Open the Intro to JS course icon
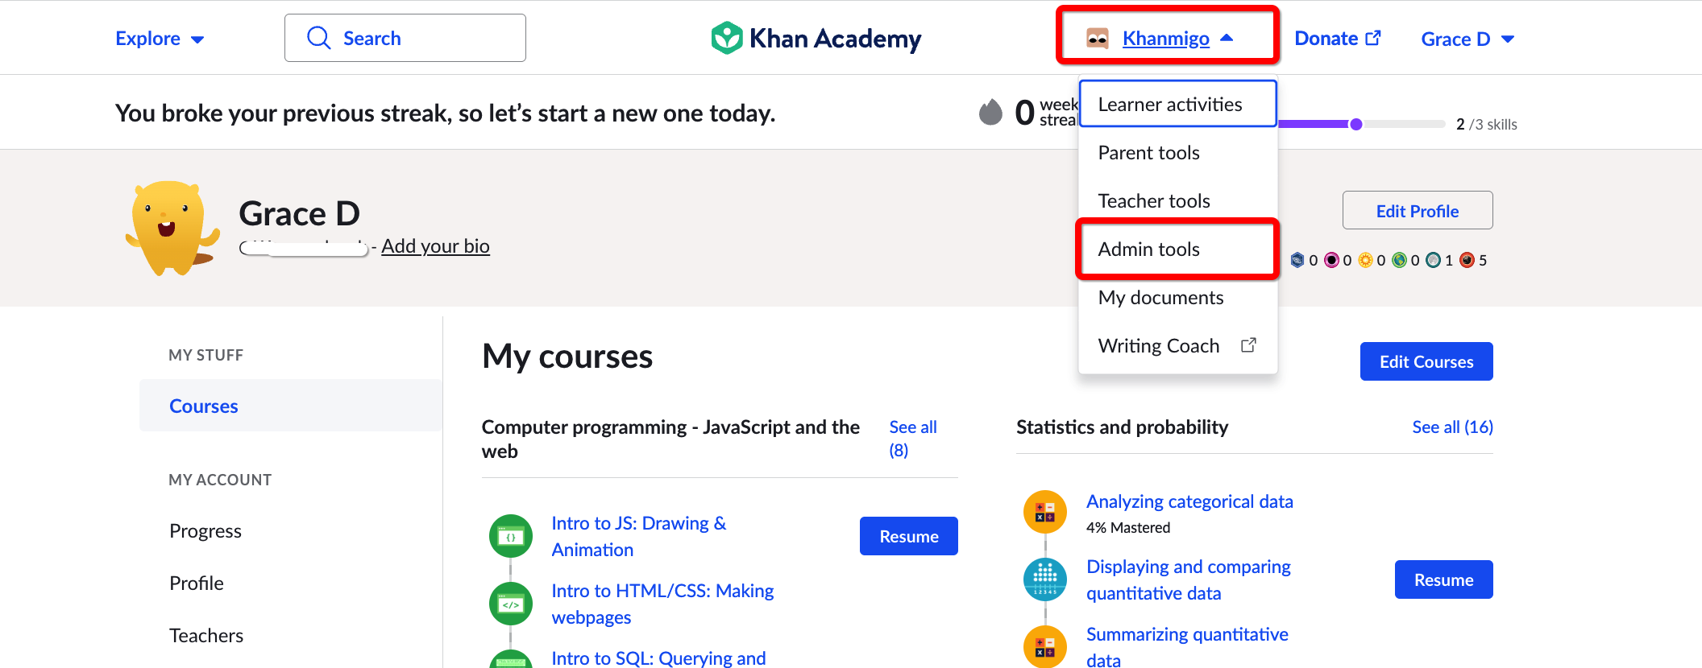The image size is (1702, 668). [511, 536]
